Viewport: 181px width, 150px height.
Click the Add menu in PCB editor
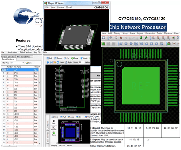110,33
